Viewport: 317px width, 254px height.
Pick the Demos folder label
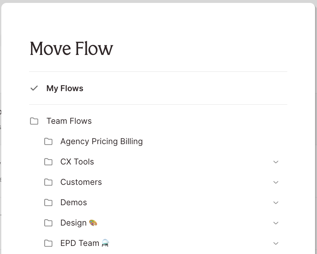[x=74, y=203]
